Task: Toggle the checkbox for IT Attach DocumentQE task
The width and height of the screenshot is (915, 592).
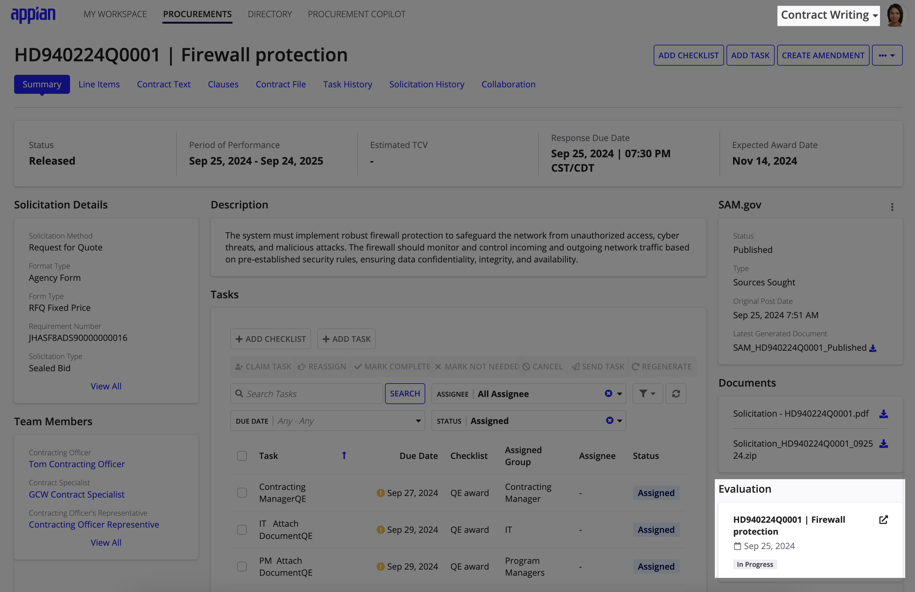Action: pyautogui.click(x=242, y=529)
